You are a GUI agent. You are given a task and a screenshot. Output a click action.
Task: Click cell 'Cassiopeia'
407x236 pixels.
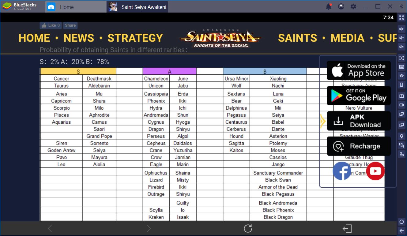point(156,94)
